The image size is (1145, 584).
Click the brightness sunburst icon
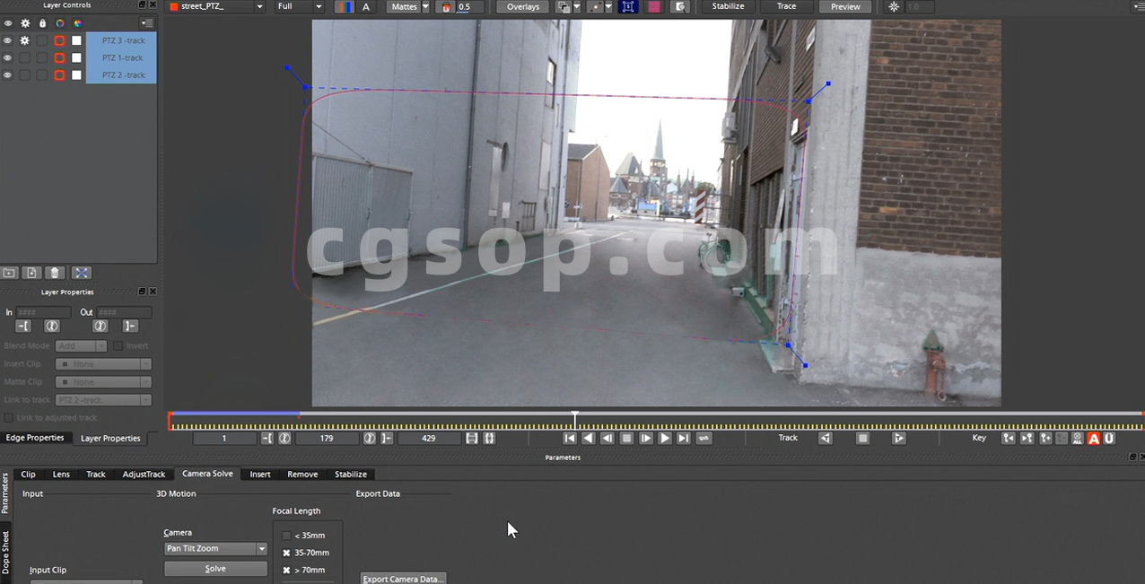coord(894,6)
